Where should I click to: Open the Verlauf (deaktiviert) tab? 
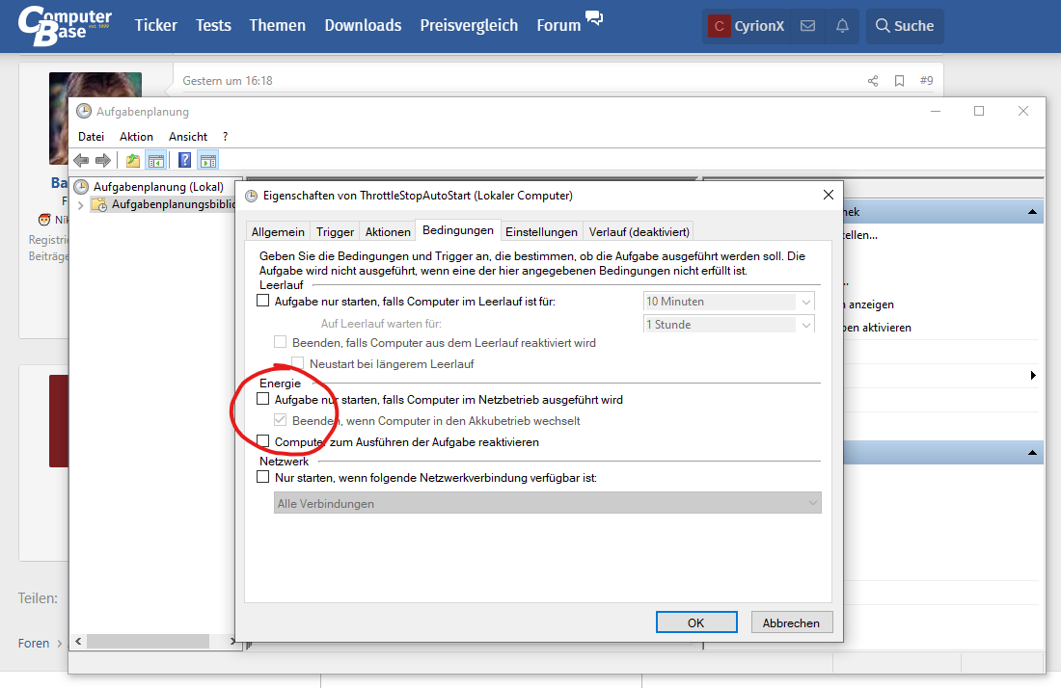pos(639,232)
